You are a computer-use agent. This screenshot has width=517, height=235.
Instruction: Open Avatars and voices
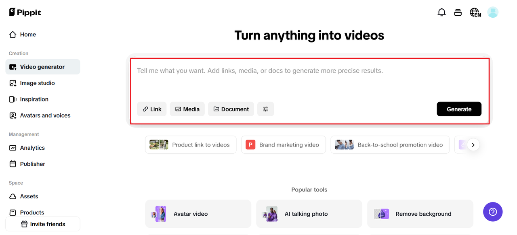point(43,115)
